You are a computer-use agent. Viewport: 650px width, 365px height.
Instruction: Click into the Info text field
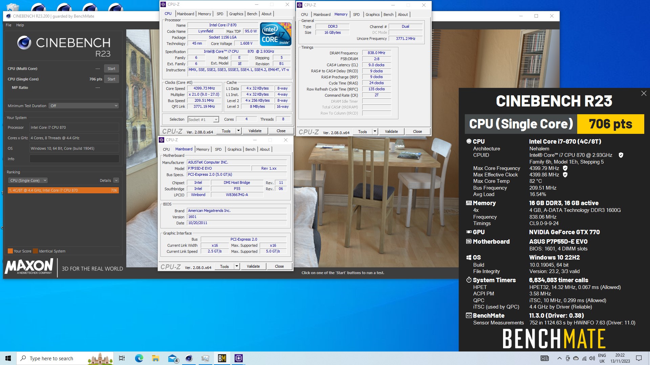(74, 159)
